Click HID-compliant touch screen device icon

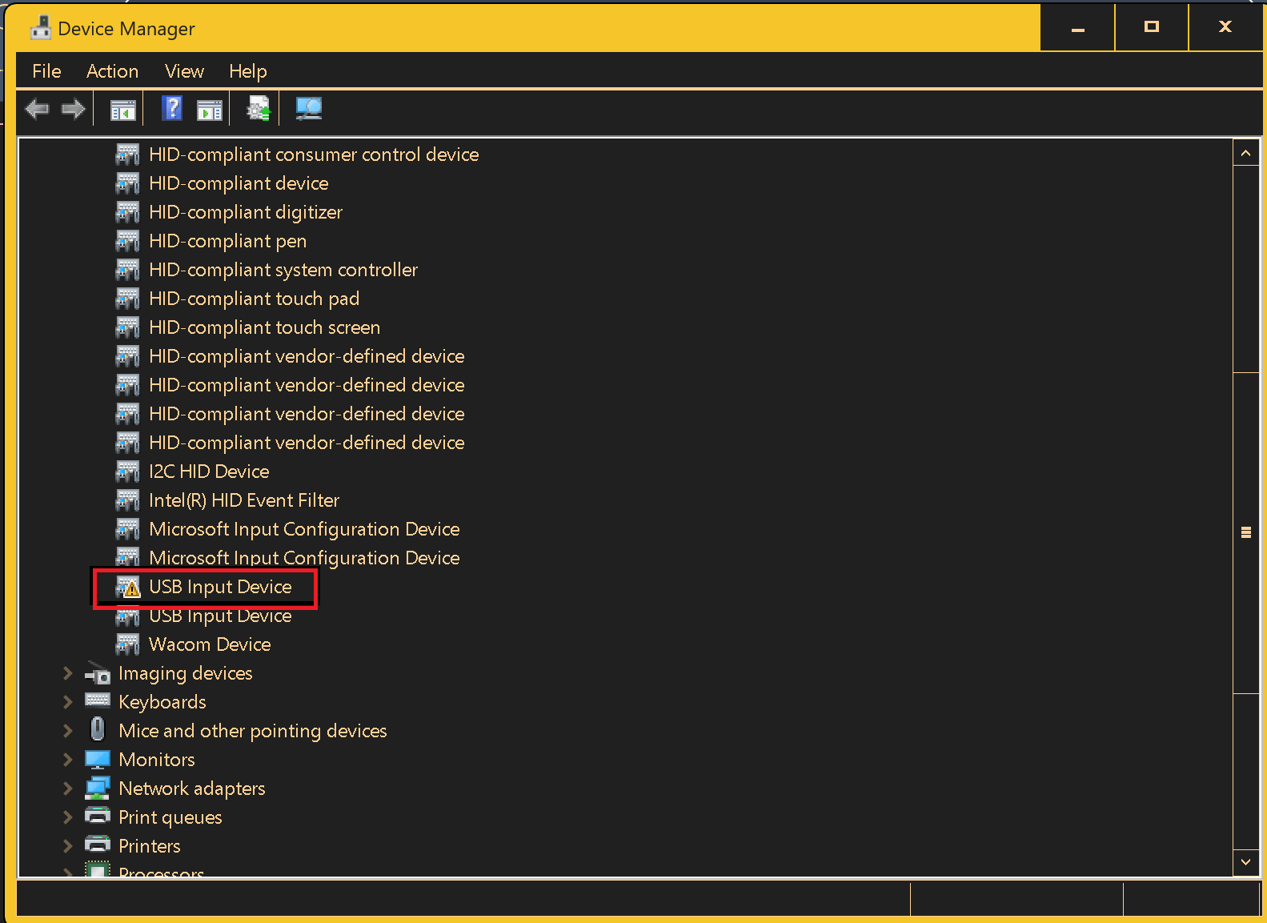127,327
